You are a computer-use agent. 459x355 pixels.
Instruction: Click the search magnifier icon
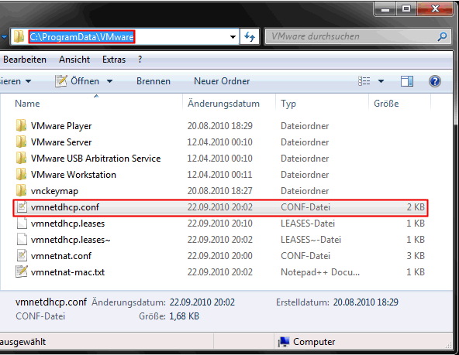point(442,36)
